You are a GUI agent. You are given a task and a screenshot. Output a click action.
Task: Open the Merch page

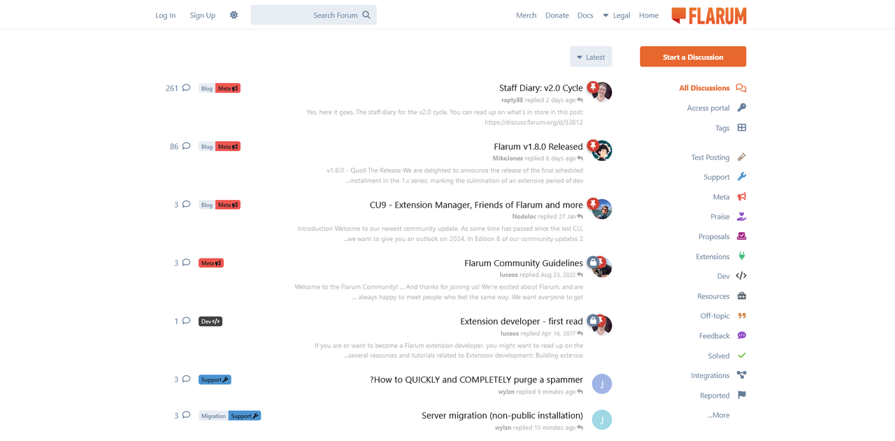(527, 15)
